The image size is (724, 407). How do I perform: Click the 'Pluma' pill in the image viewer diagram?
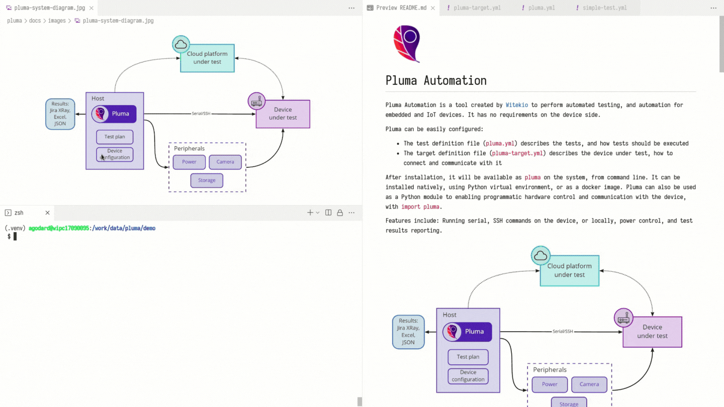click(114, 114)
